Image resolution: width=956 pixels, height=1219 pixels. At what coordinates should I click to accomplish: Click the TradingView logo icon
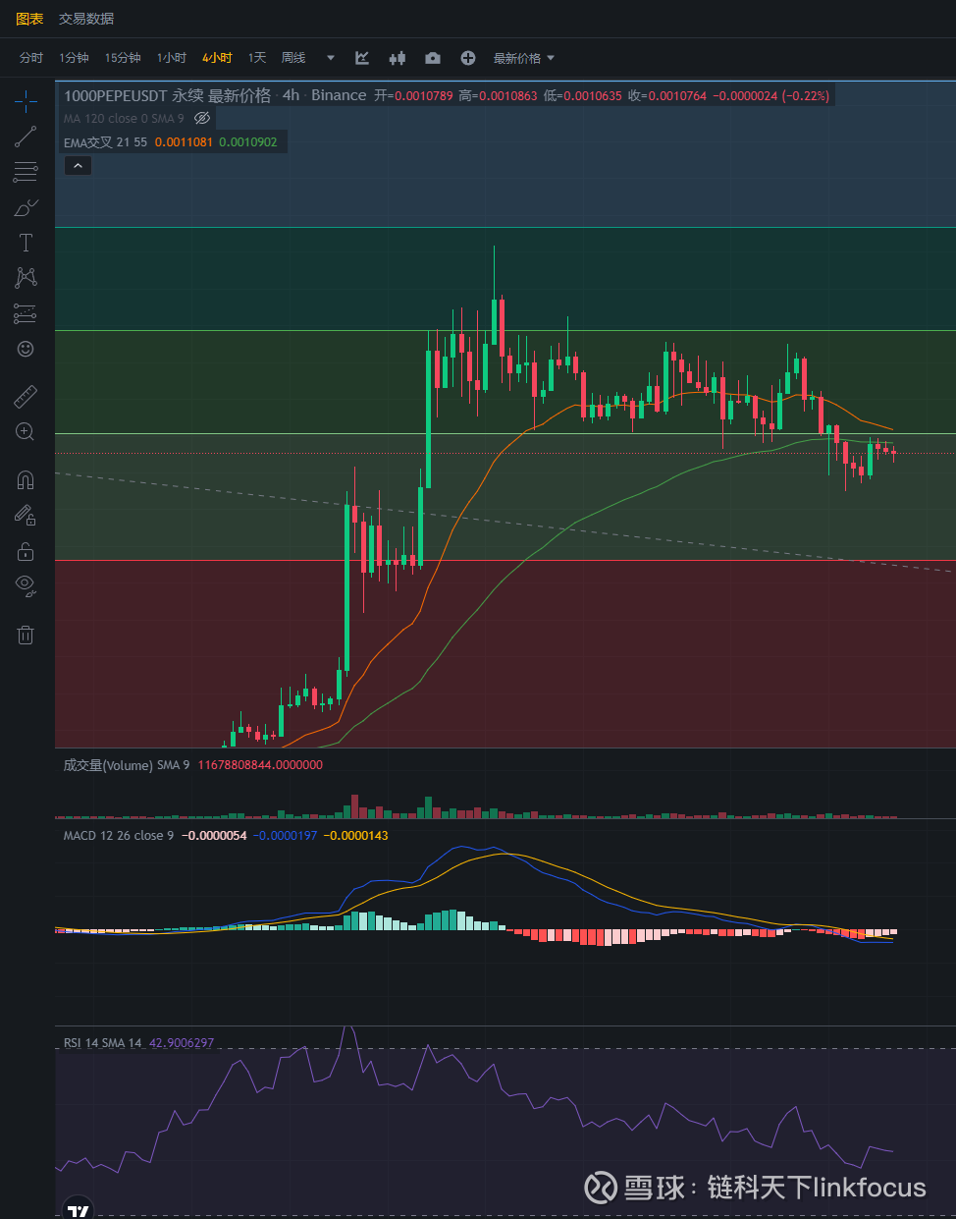coord(78,1209)
